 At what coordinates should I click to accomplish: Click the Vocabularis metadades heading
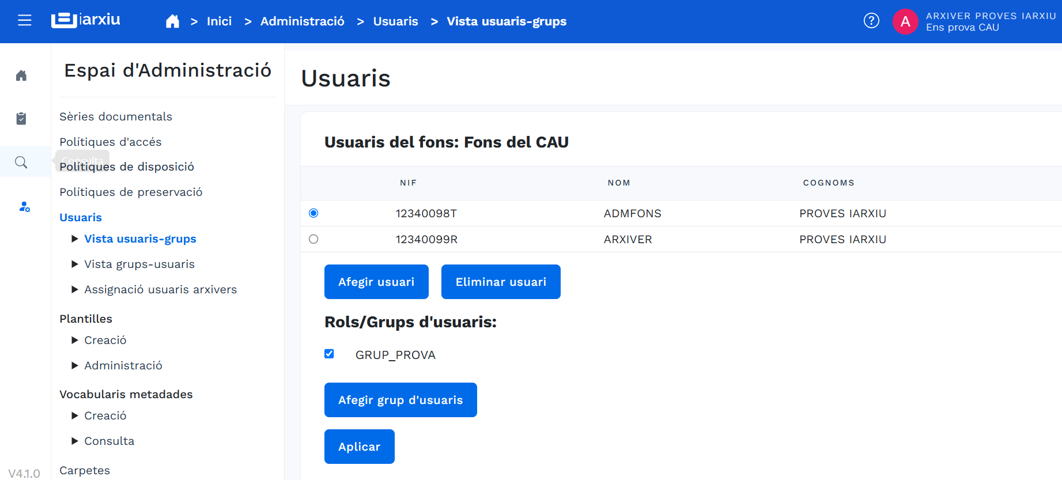tap(126, 394)
